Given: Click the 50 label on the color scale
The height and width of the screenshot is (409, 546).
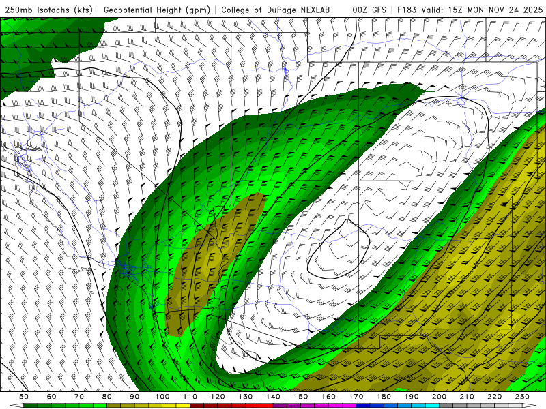Looking at the screenshot, I should pyautogui.click(x=24, y=397).
